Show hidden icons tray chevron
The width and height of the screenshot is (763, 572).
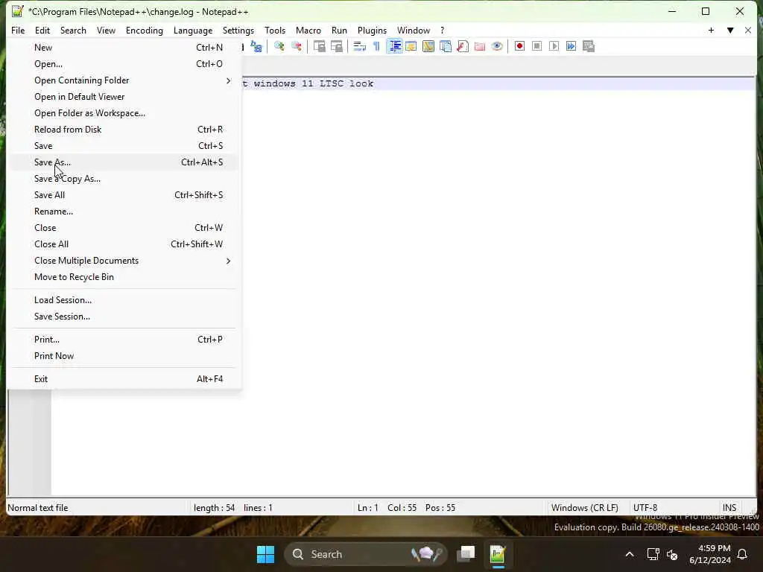tap(629, 554)
